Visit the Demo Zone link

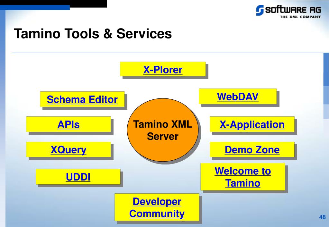click(252, 150)
